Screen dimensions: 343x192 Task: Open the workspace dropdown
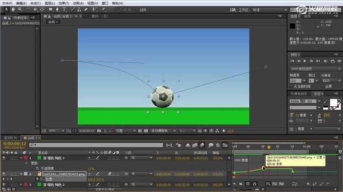(x=269, y=10)
